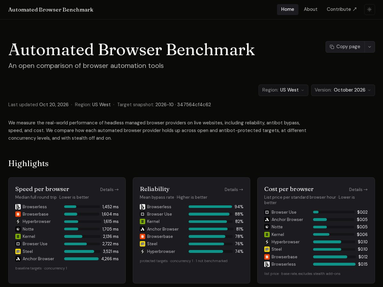
Task: Click the Automated Browser Benchmark site title
Action: 51,10
